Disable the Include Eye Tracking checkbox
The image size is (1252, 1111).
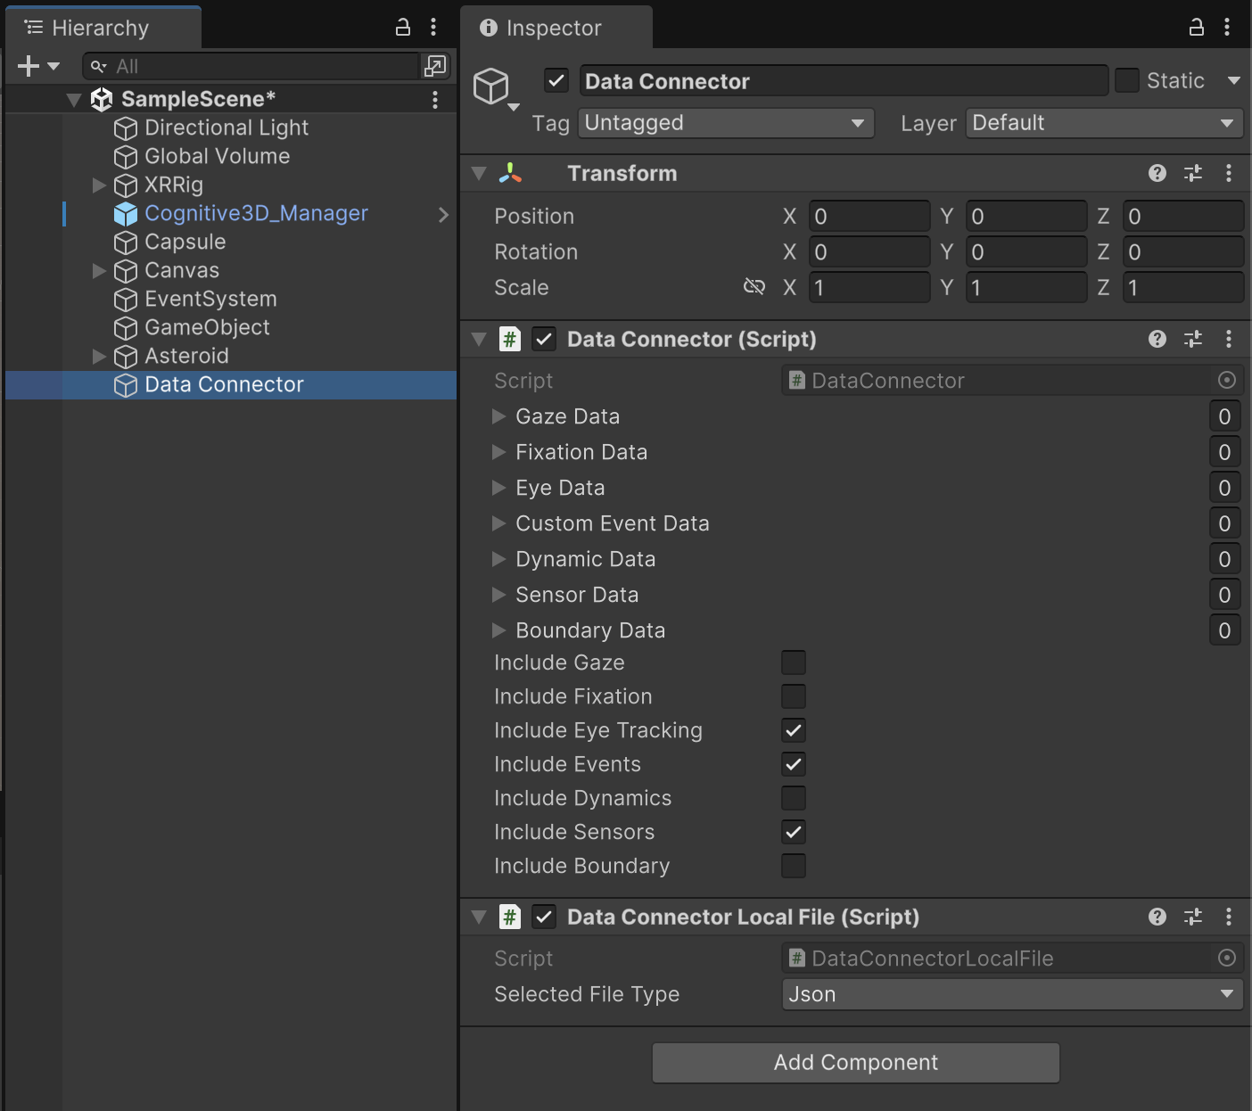[793, 729]
